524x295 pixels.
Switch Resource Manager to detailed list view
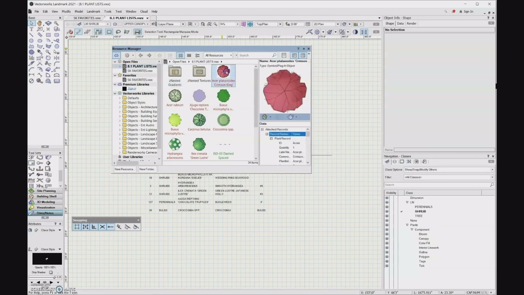tap(197, 55)
